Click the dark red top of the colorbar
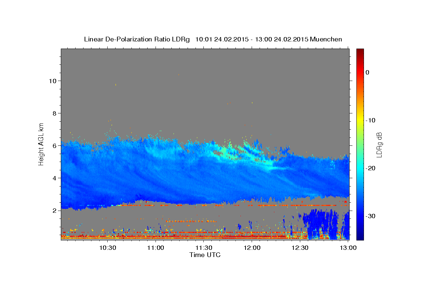 point(360,52)
